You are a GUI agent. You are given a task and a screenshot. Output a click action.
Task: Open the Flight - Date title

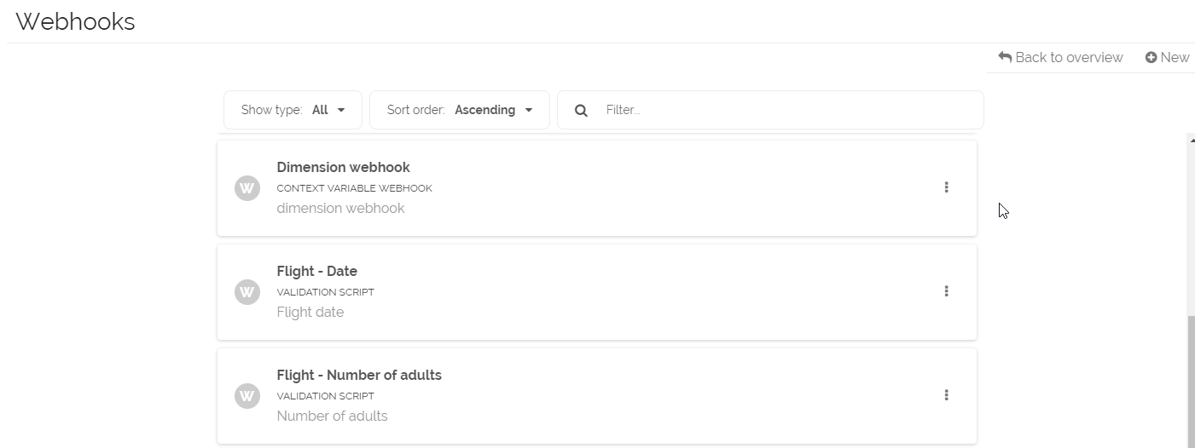pyautogui.click(x=316, y=271)
